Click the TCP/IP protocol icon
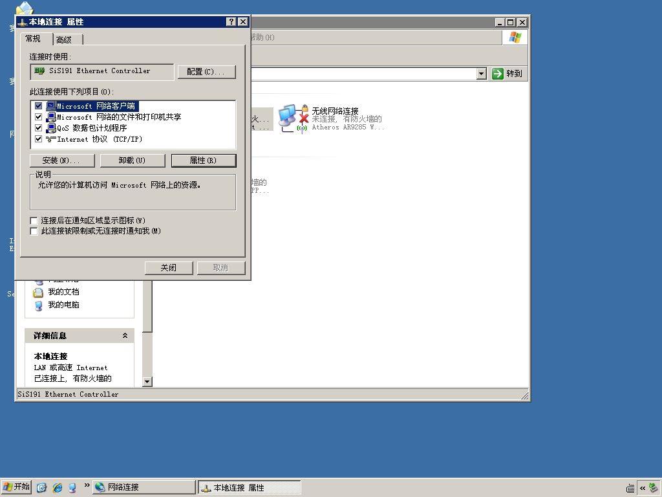 pos(50,139)
